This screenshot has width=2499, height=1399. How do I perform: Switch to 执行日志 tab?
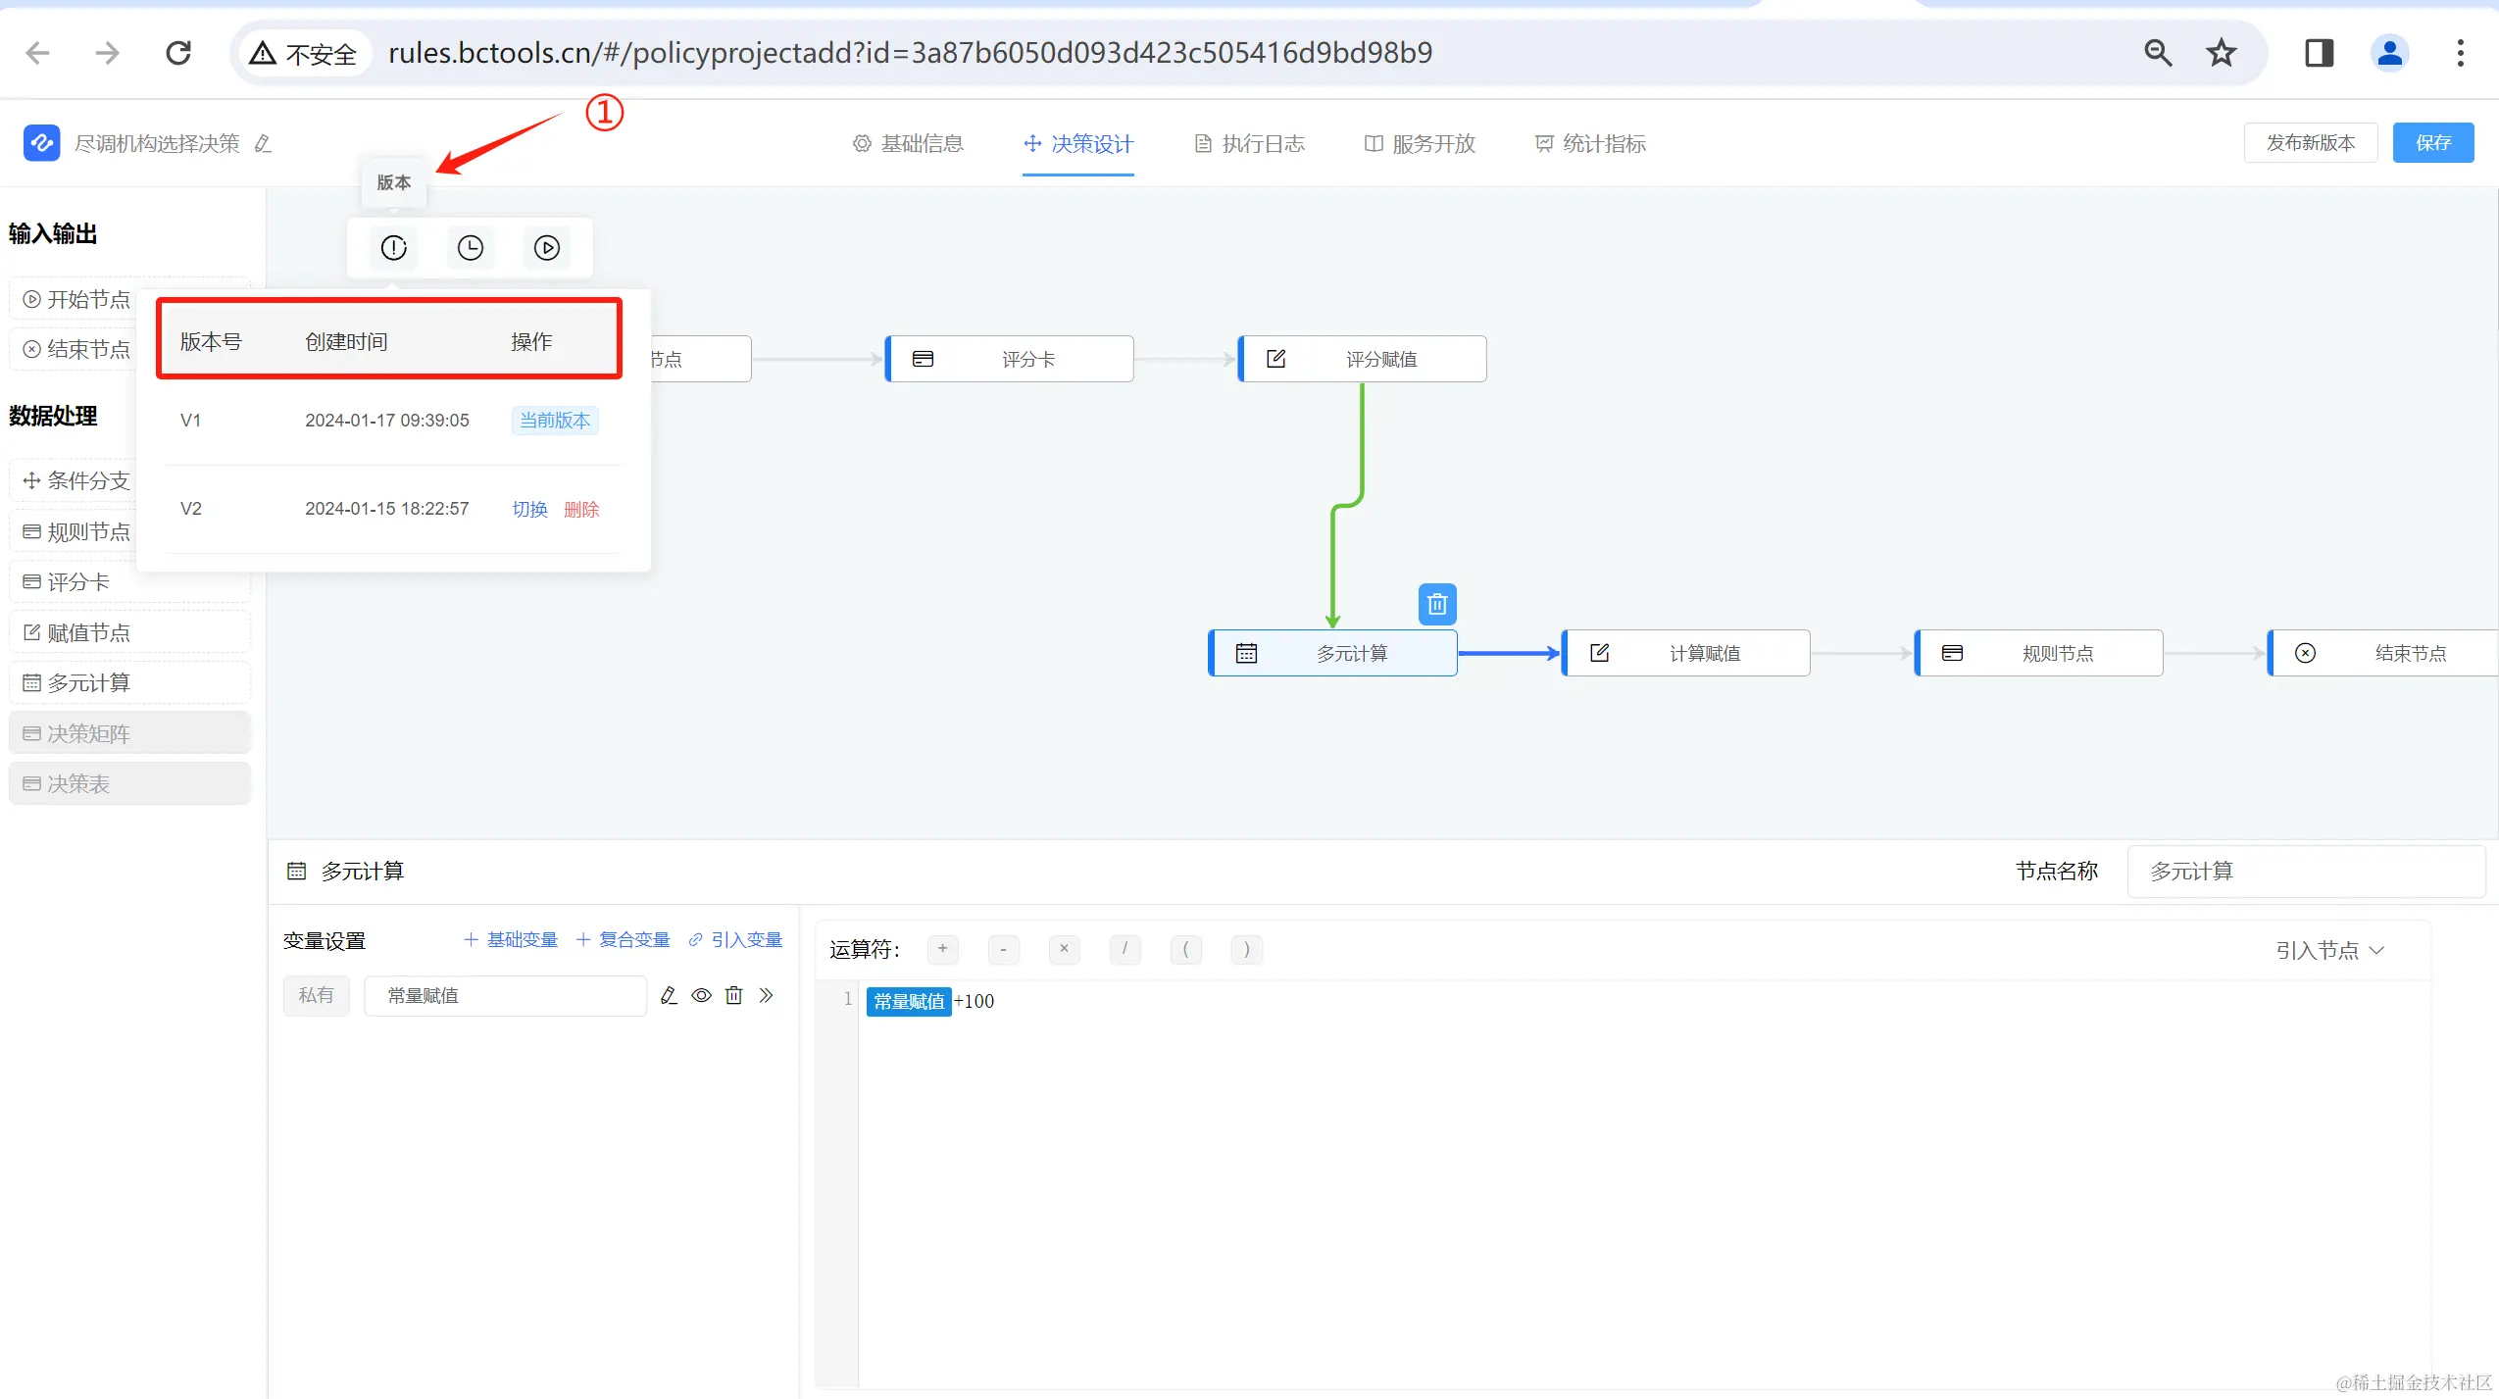(1250, 144)
